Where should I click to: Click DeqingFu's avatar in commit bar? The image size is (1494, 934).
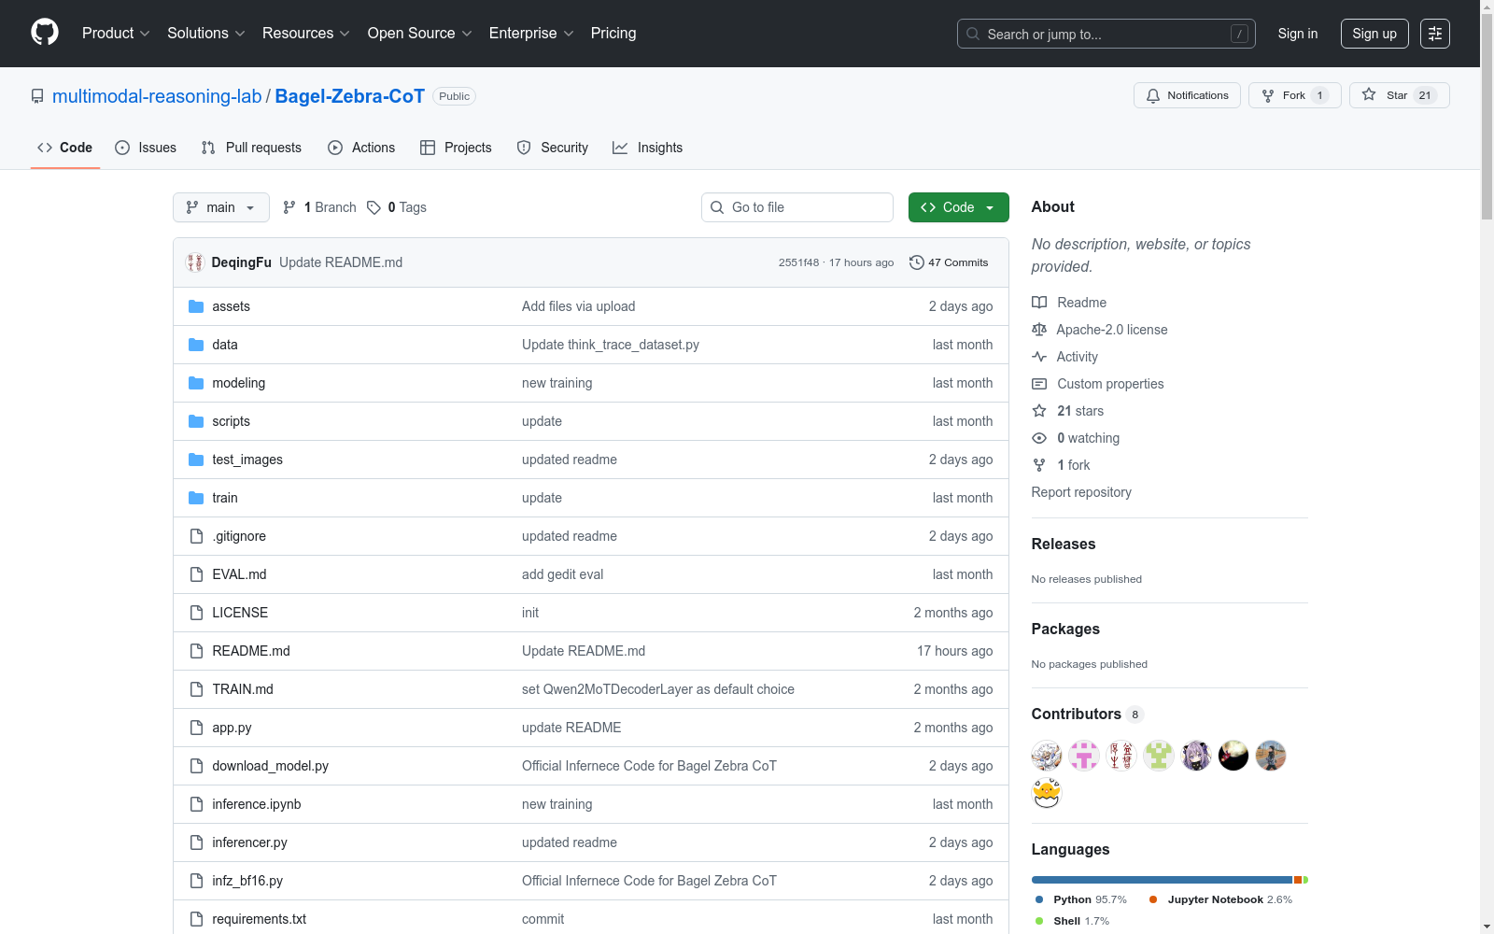[x=195, y=262]
